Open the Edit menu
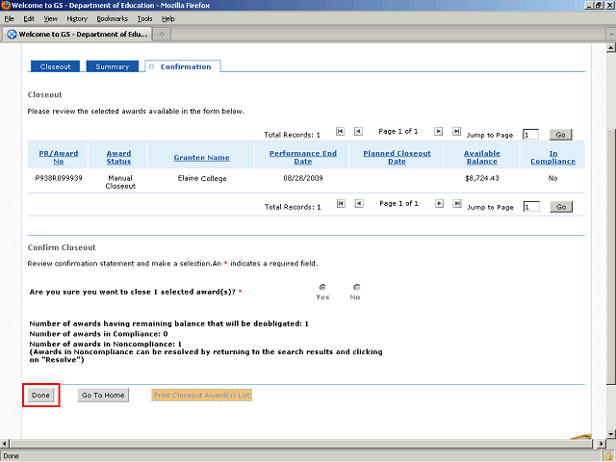 click(29, 19)
